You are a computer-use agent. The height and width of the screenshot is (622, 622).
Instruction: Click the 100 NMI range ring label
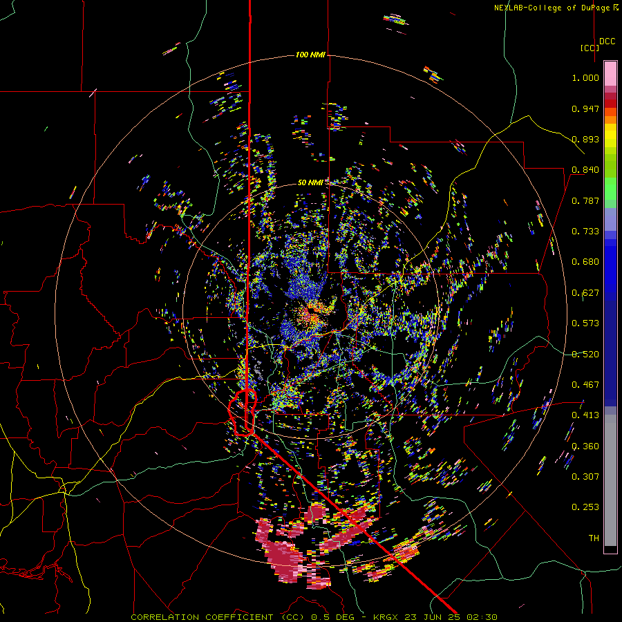pos(310,55)
